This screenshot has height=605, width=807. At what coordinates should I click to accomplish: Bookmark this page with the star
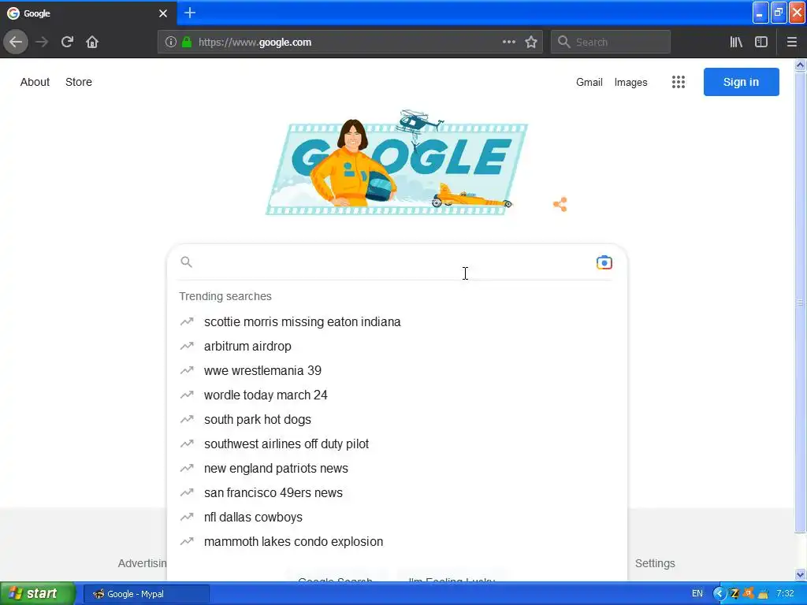click(531, 42)
